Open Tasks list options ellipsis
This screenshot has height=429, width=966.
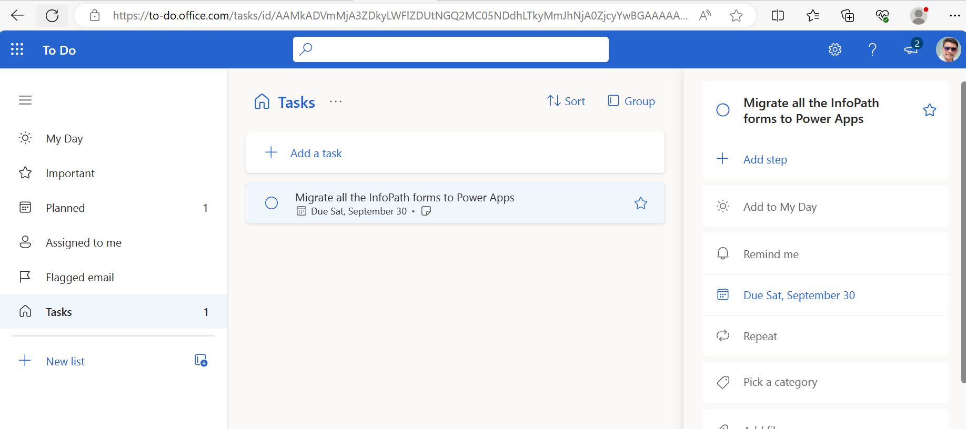336,101
